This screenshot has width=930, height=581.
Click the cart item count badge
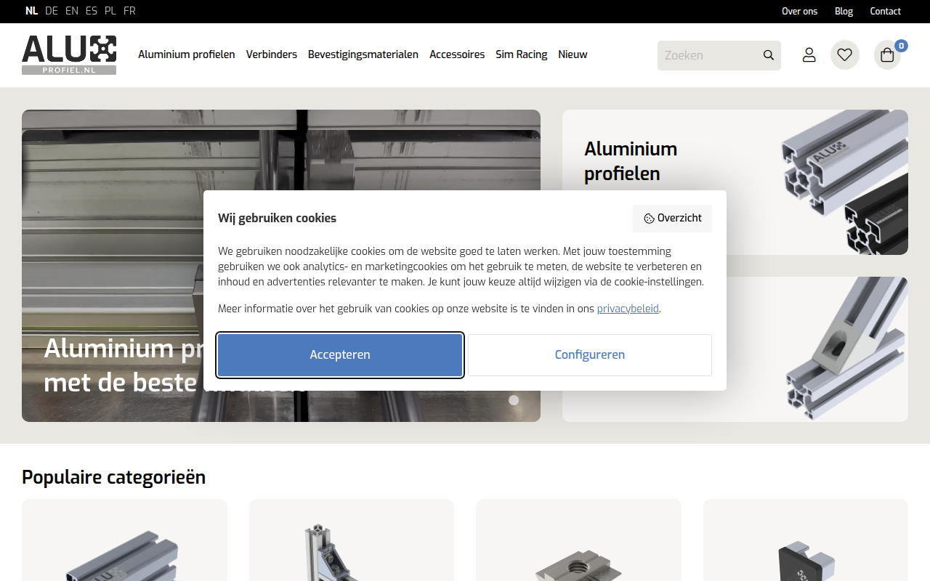pyautogui.click(x=901, y=46)
